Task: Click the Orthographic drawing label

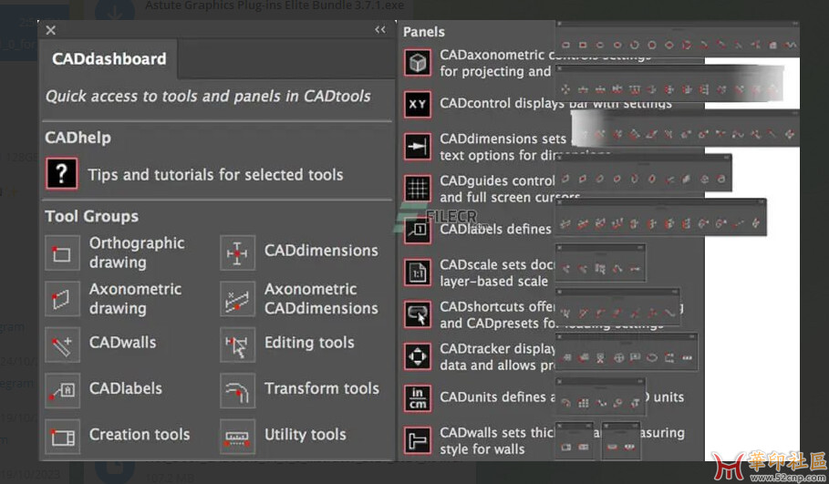Action: [137, 252]
